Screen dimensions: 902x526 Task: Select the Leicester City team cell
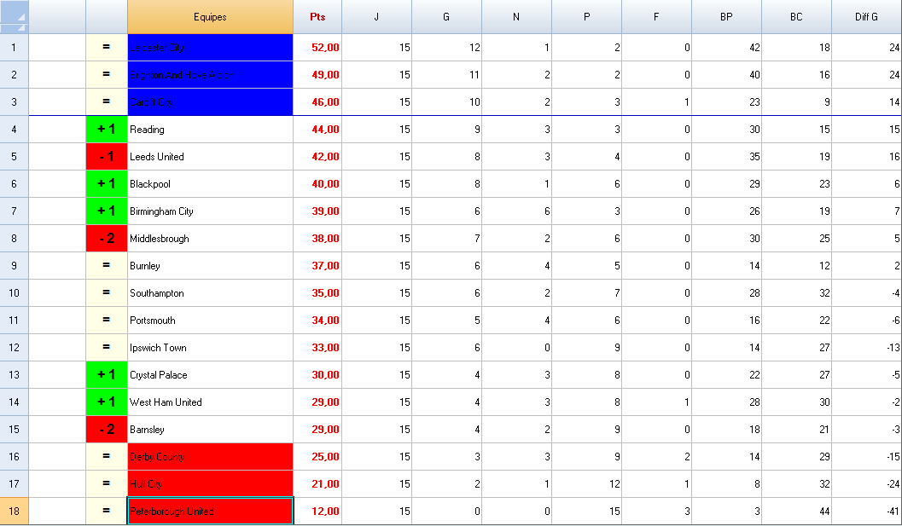(x=210, y=47)
